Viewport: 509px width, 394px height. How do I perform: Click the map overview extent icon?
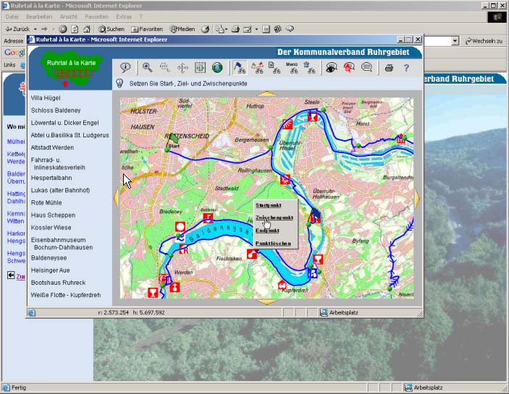pyautogui.click(x=200, y=68)
